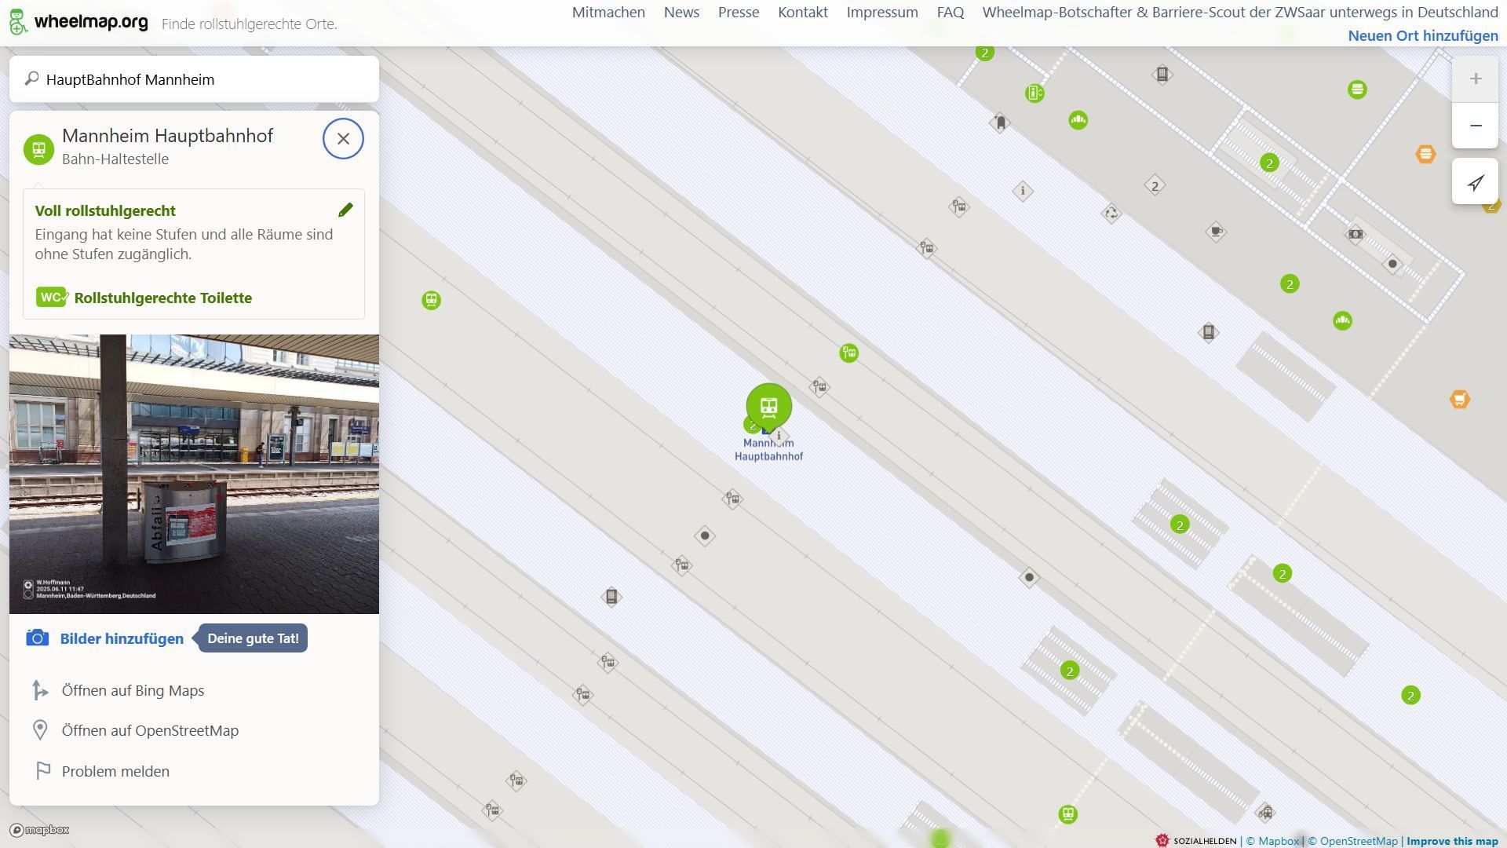Viewport: 1507px width, 848px height.
Task: Click the camera icon to add images
Action: click(x=37, y=638)
